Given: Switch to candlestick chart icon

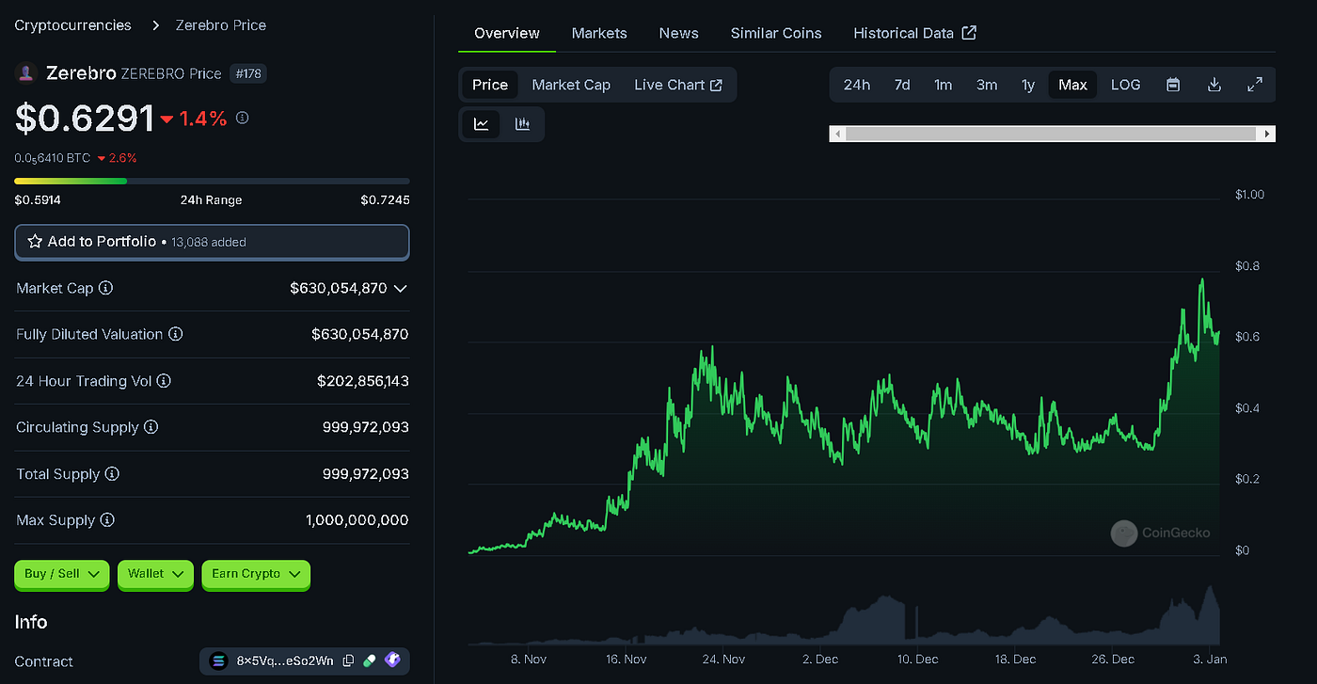Looking at the screenshot, I should coord(522,124).
